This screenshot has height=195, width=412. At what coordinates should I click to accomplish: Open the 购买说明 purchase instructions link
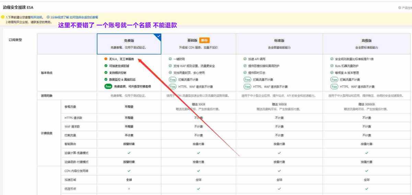pos(37,17)
